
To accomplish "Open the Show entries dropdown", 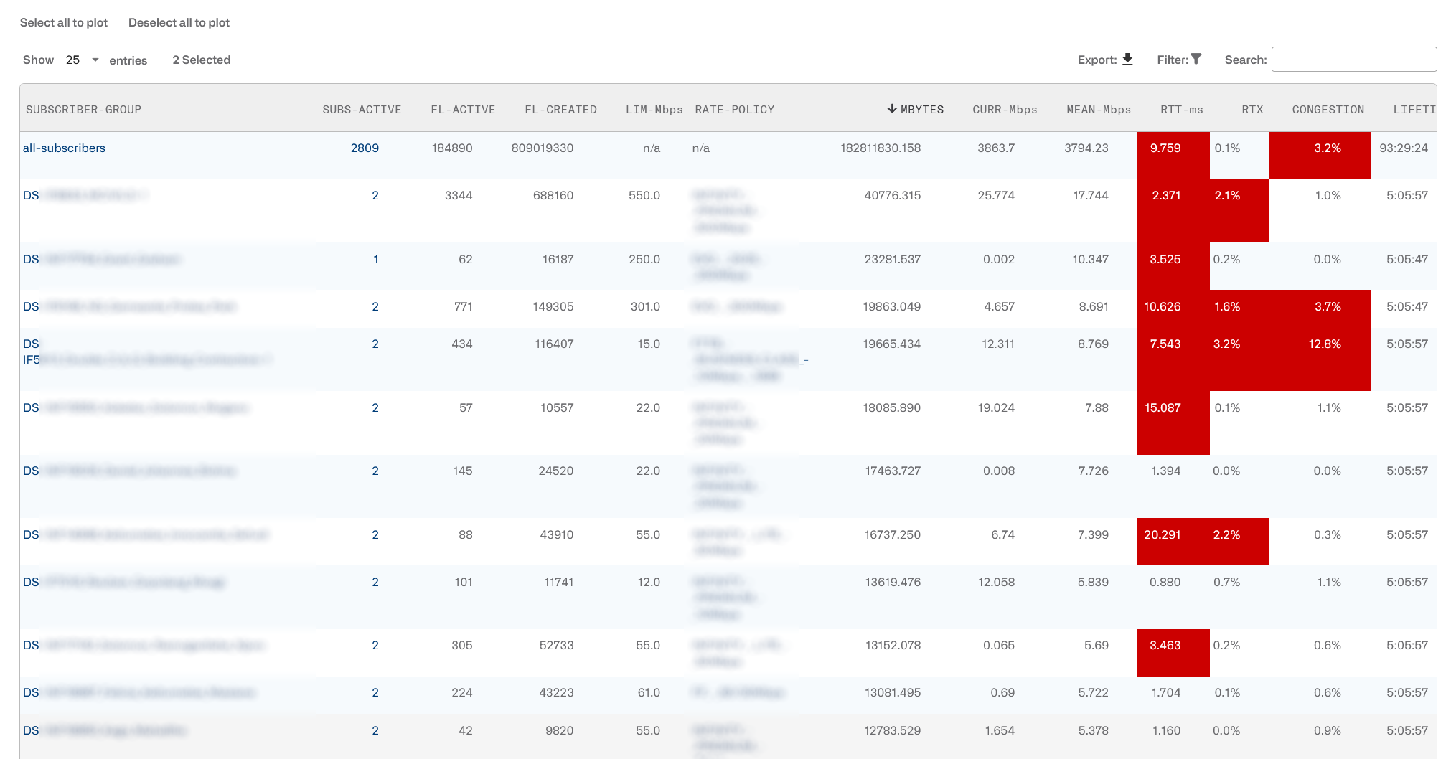I will [82, 60].
